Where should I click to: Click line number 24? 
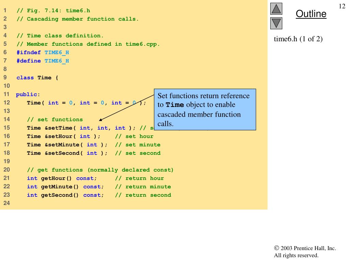point(7,203)
